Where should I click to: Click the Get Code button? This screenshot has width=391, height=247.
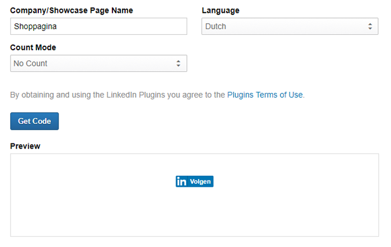tap(34, 121)
